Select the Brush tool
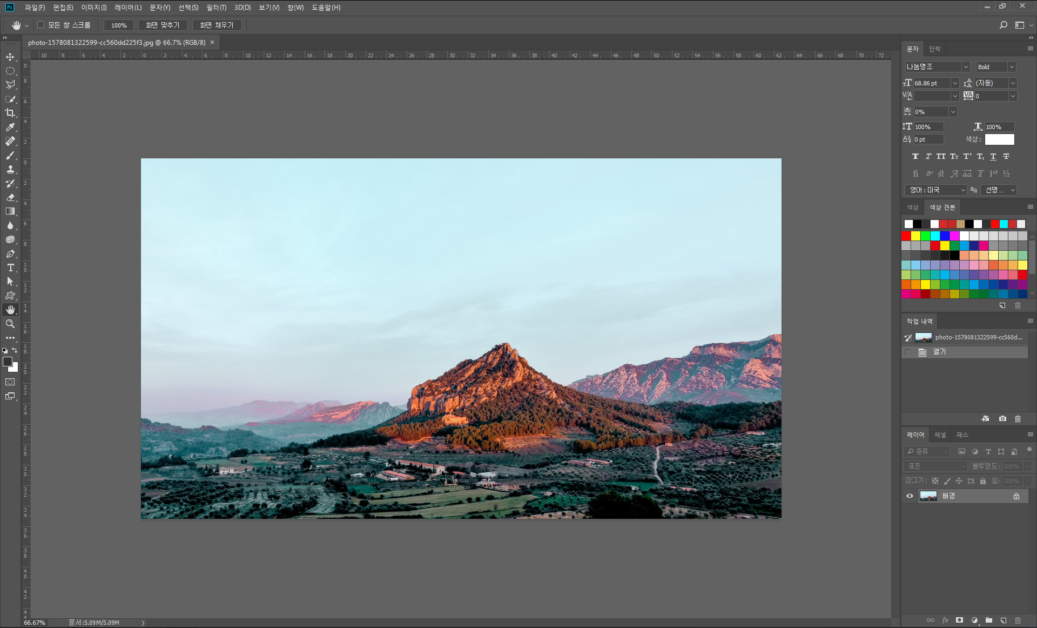Screen dimensions: 1037x628 click(x=10, y=156)
